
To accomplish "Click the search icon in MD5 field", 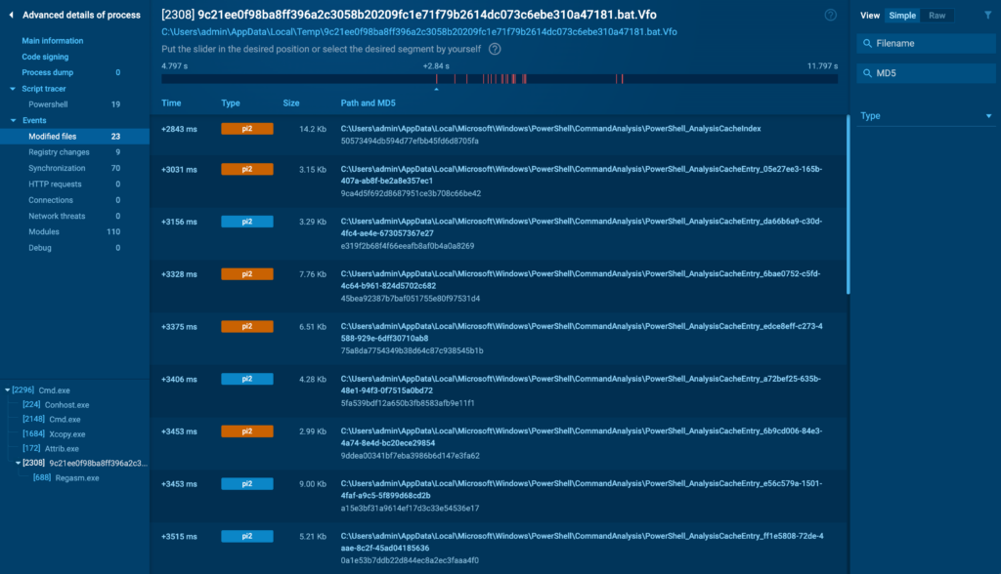I will (867, 73).
